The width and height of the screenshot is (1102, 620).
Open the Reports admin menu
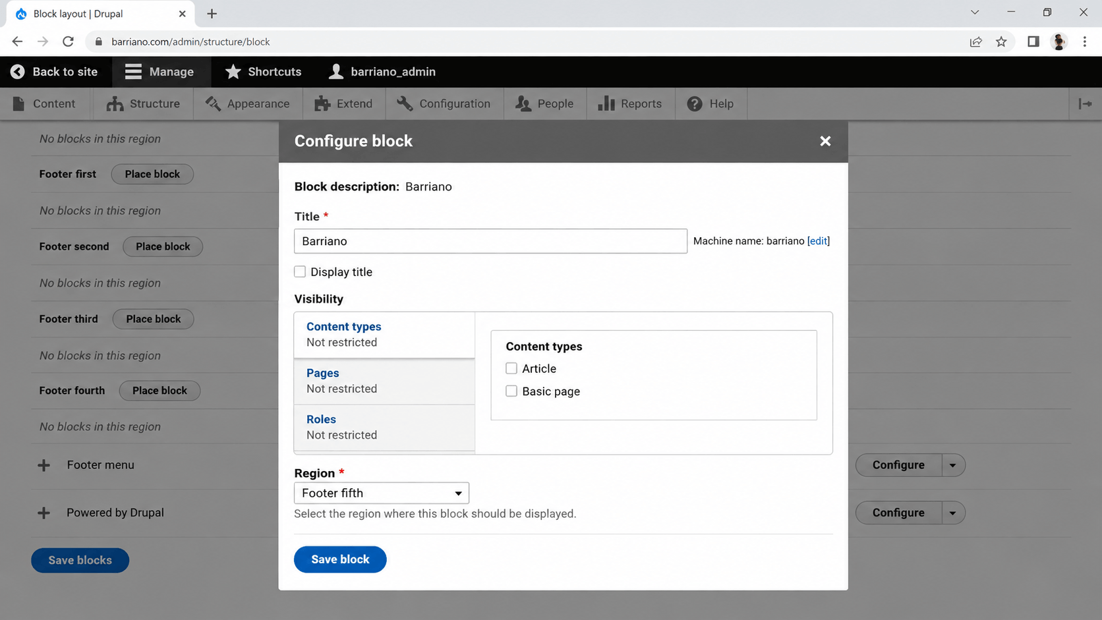630,103
